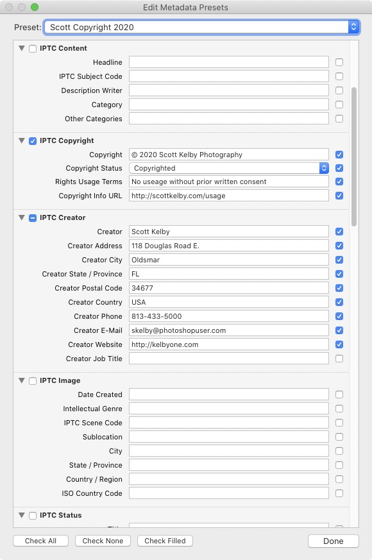Enable the IPTC Scene Code checkbox
This screenshot has height=560, width=372.
(x=339, y=423)
